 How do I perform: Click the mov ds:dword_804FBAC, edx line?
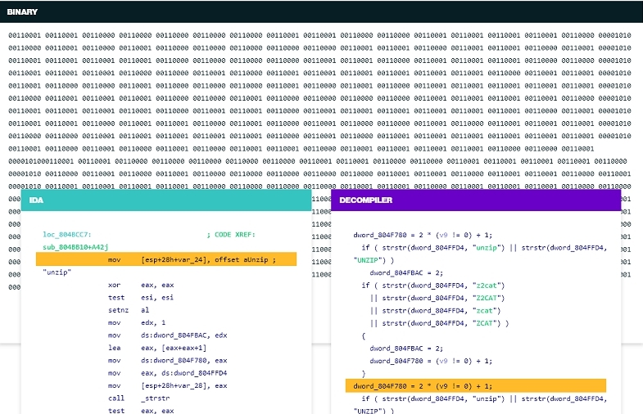point(168,335)
